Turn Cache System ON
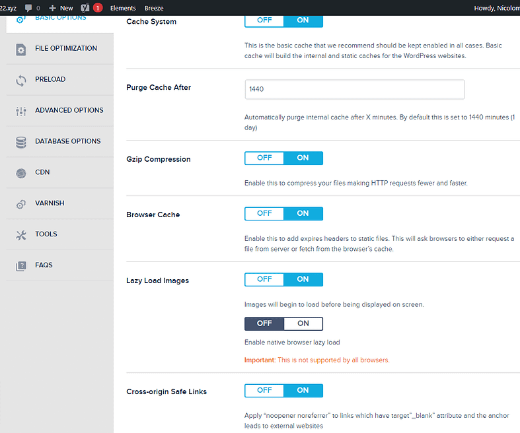Image resolution: width=520 pixels, height=433 pixels. pyautogui.click(x=303, y=21)
